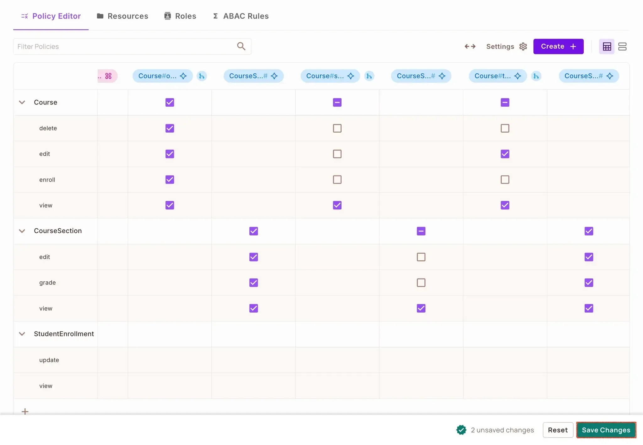Collapse the Course resource row
The image size is (643, 445).
pos(22,102)
